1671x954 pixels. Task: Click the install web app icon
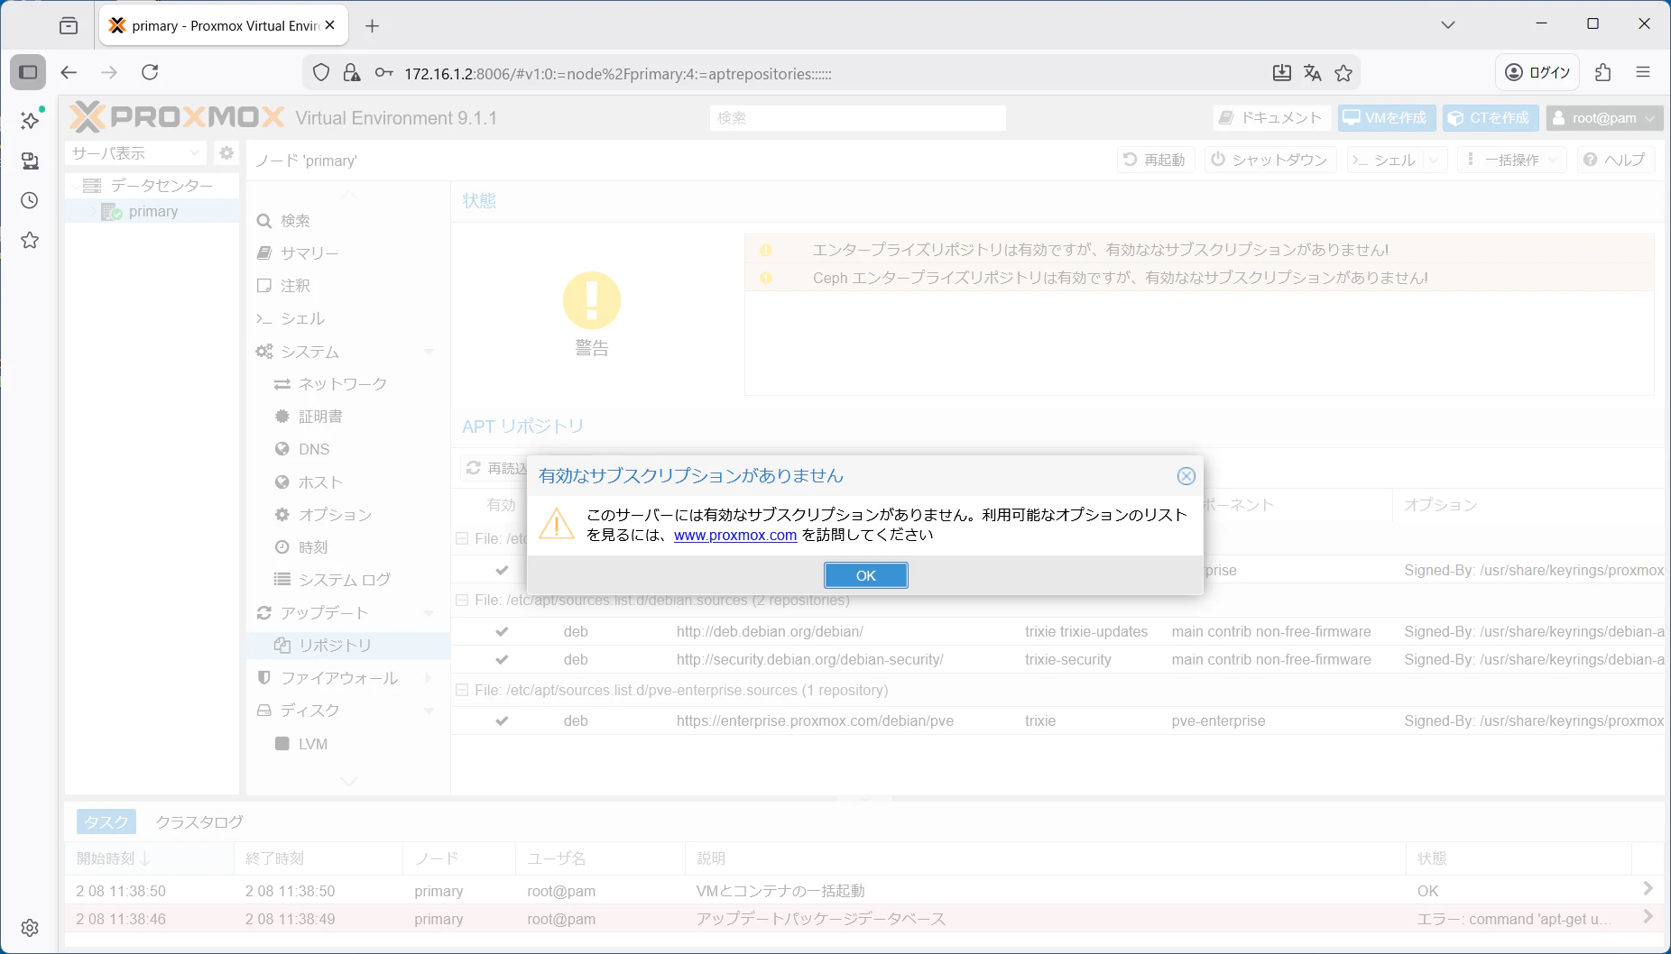[1281, 73]
